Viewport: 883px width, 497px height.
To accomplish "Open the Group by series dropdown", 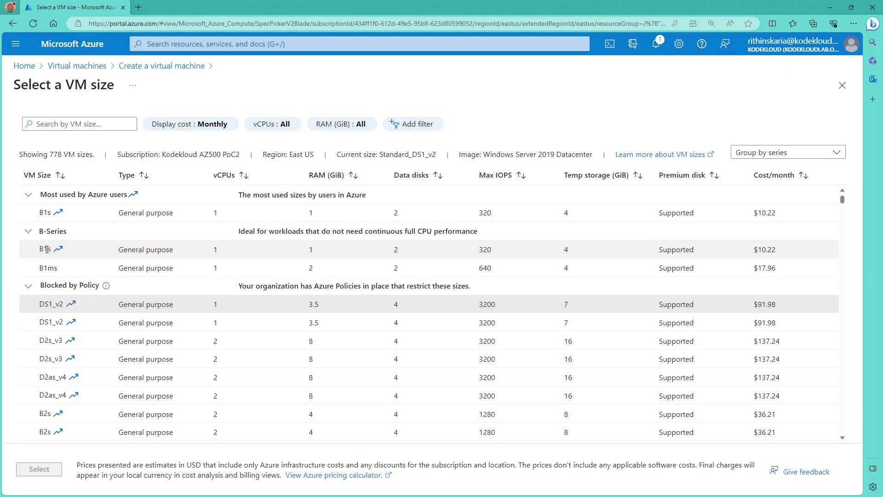I will tap(787, 152).
